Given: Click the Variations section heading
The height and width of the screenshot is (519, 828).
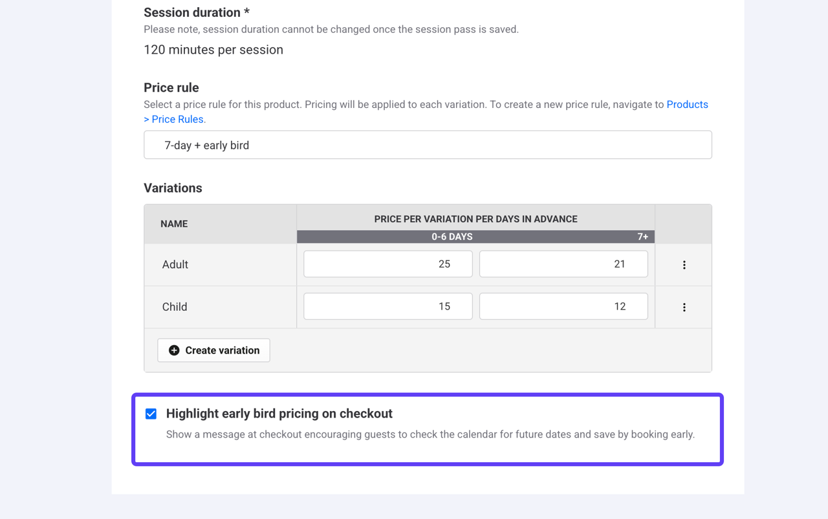Looking at the screenshot, I should (x=173, y=188).
